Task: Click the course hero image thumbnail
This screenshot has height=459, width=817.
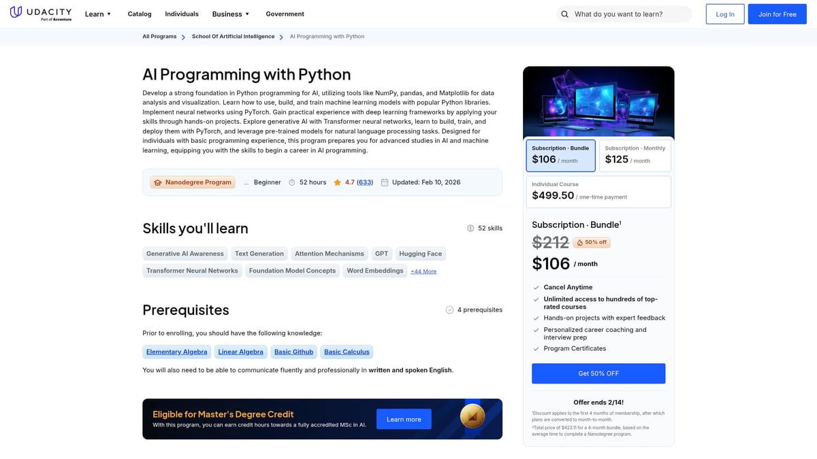Action: pos(598,103)
